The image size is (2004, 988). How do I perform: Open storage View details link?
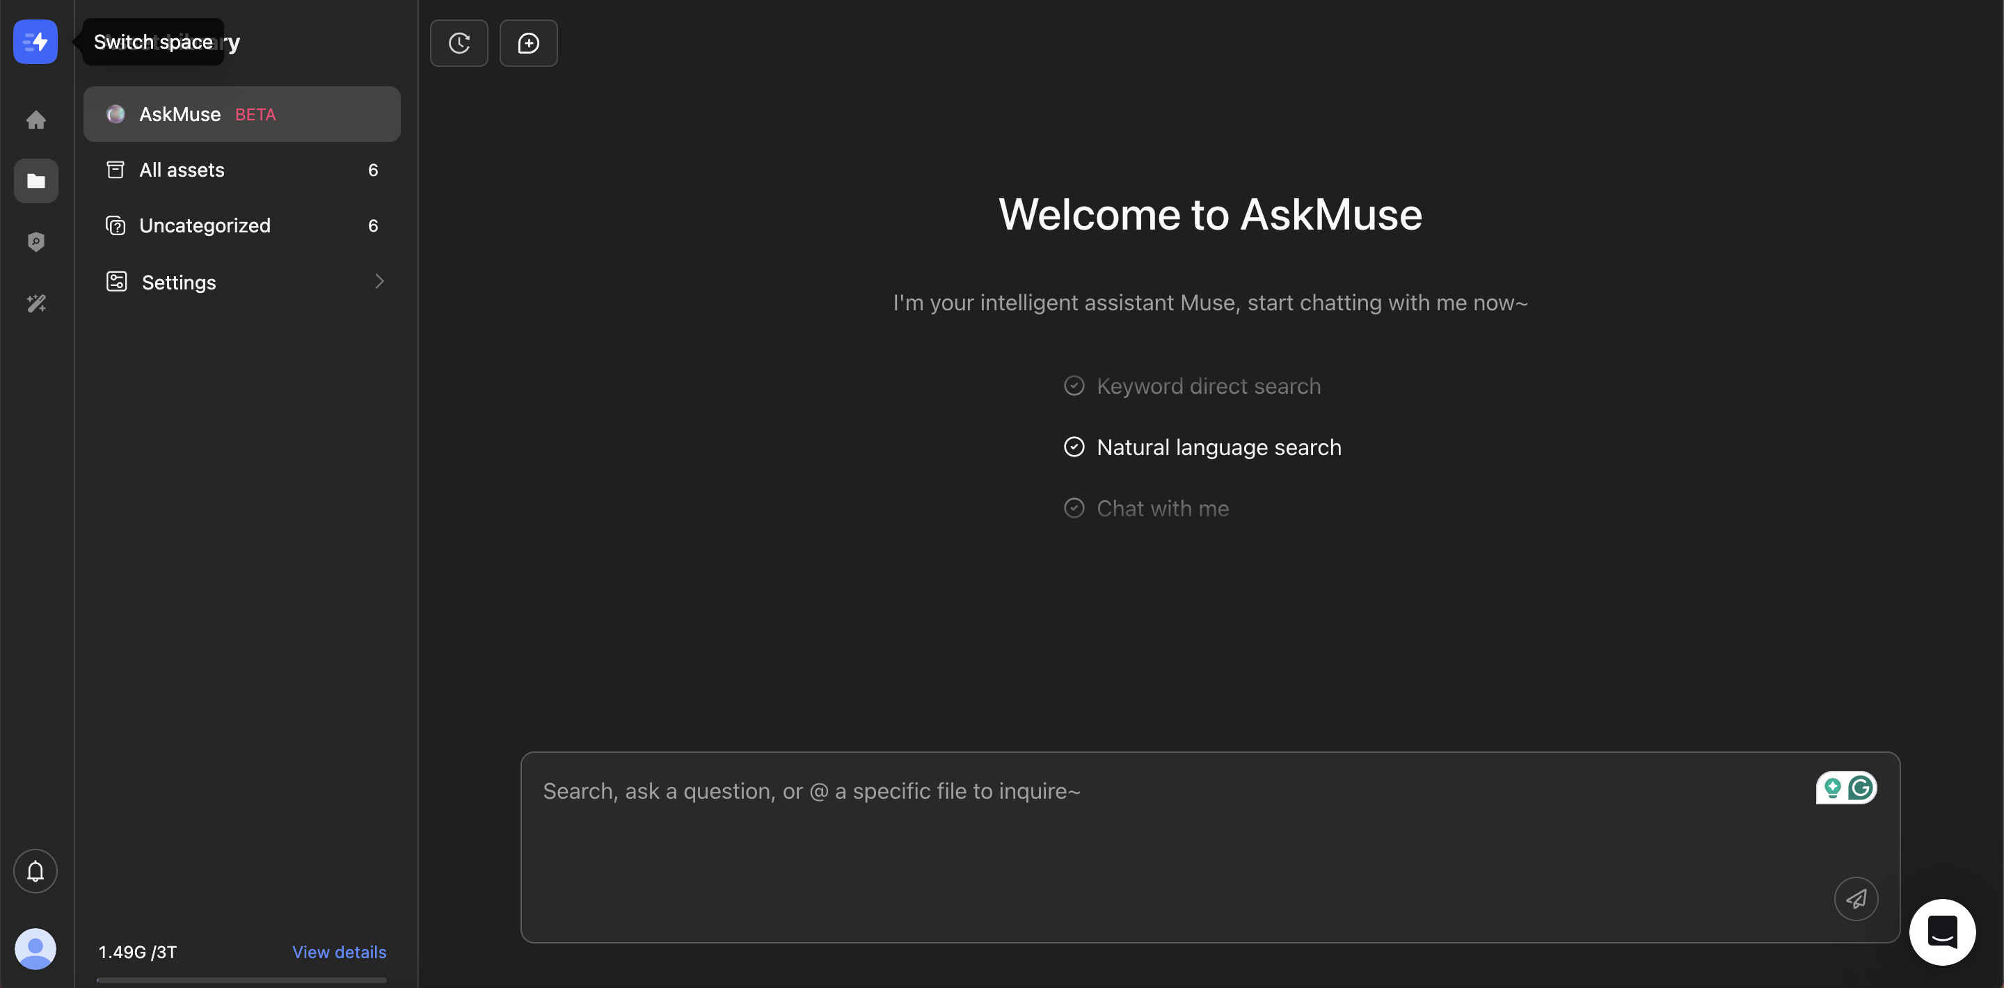339,951
